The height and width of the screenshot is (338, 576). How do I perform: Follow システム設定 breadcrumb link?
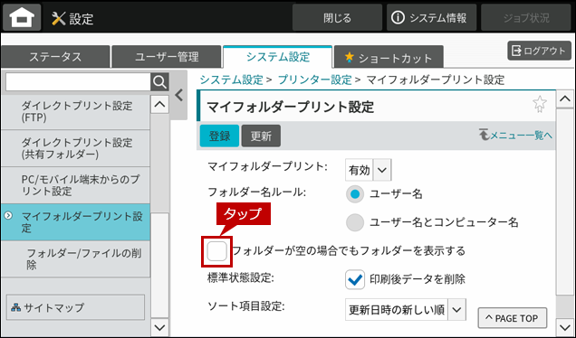pyautogui.click(x=232, y=80)
